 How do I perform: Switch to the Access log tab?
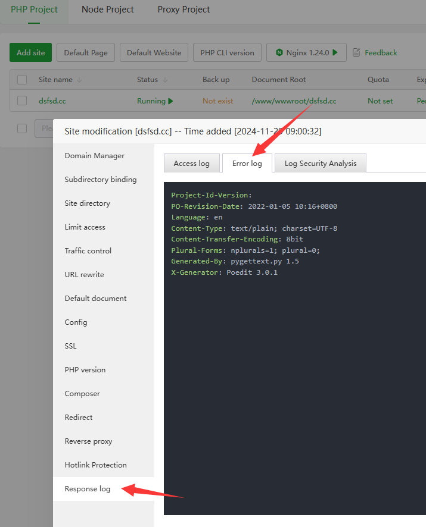click(191, 164)
